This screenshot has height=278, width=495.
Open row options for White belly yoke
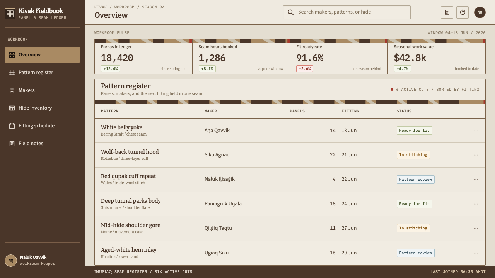point(476,131)
